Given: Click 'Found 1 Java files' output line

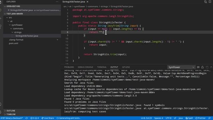Looking at the screenshot, I should click(x=77, y=99).
